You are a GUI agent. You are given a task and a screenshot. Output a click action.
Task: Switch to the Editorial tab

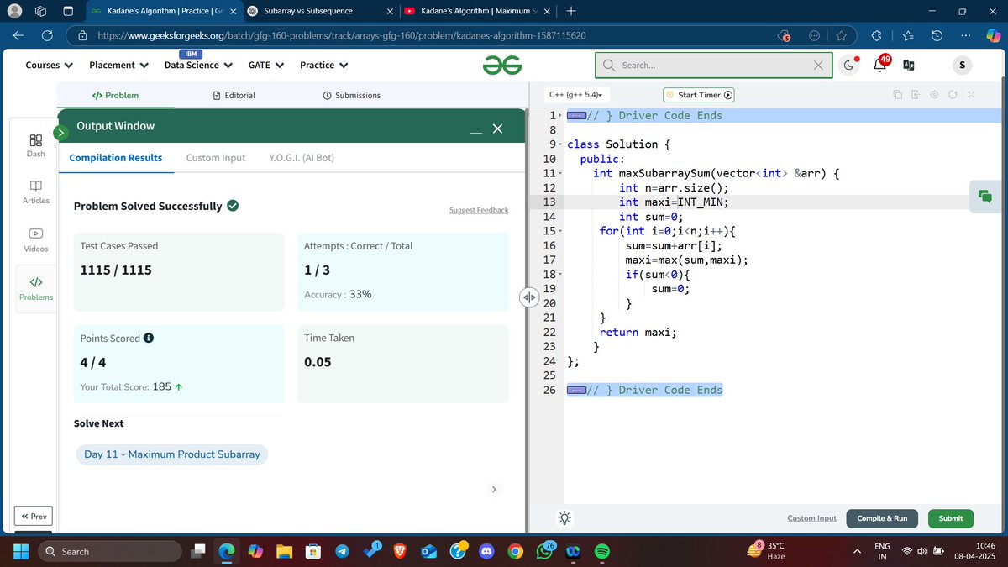coord(234,95)
